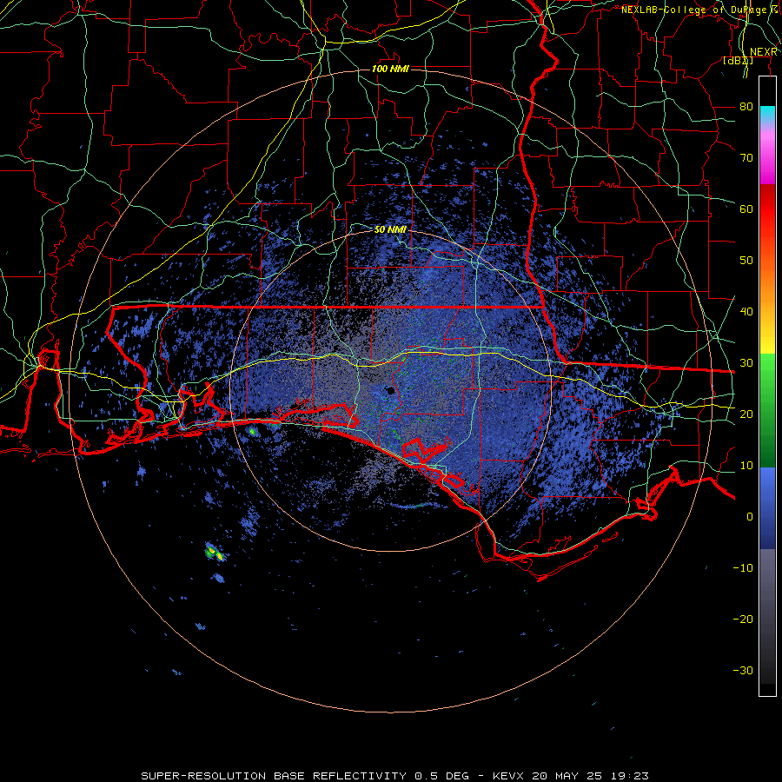
Task: Click the -30 value on dBZ scale
Action: coord(743,670)
